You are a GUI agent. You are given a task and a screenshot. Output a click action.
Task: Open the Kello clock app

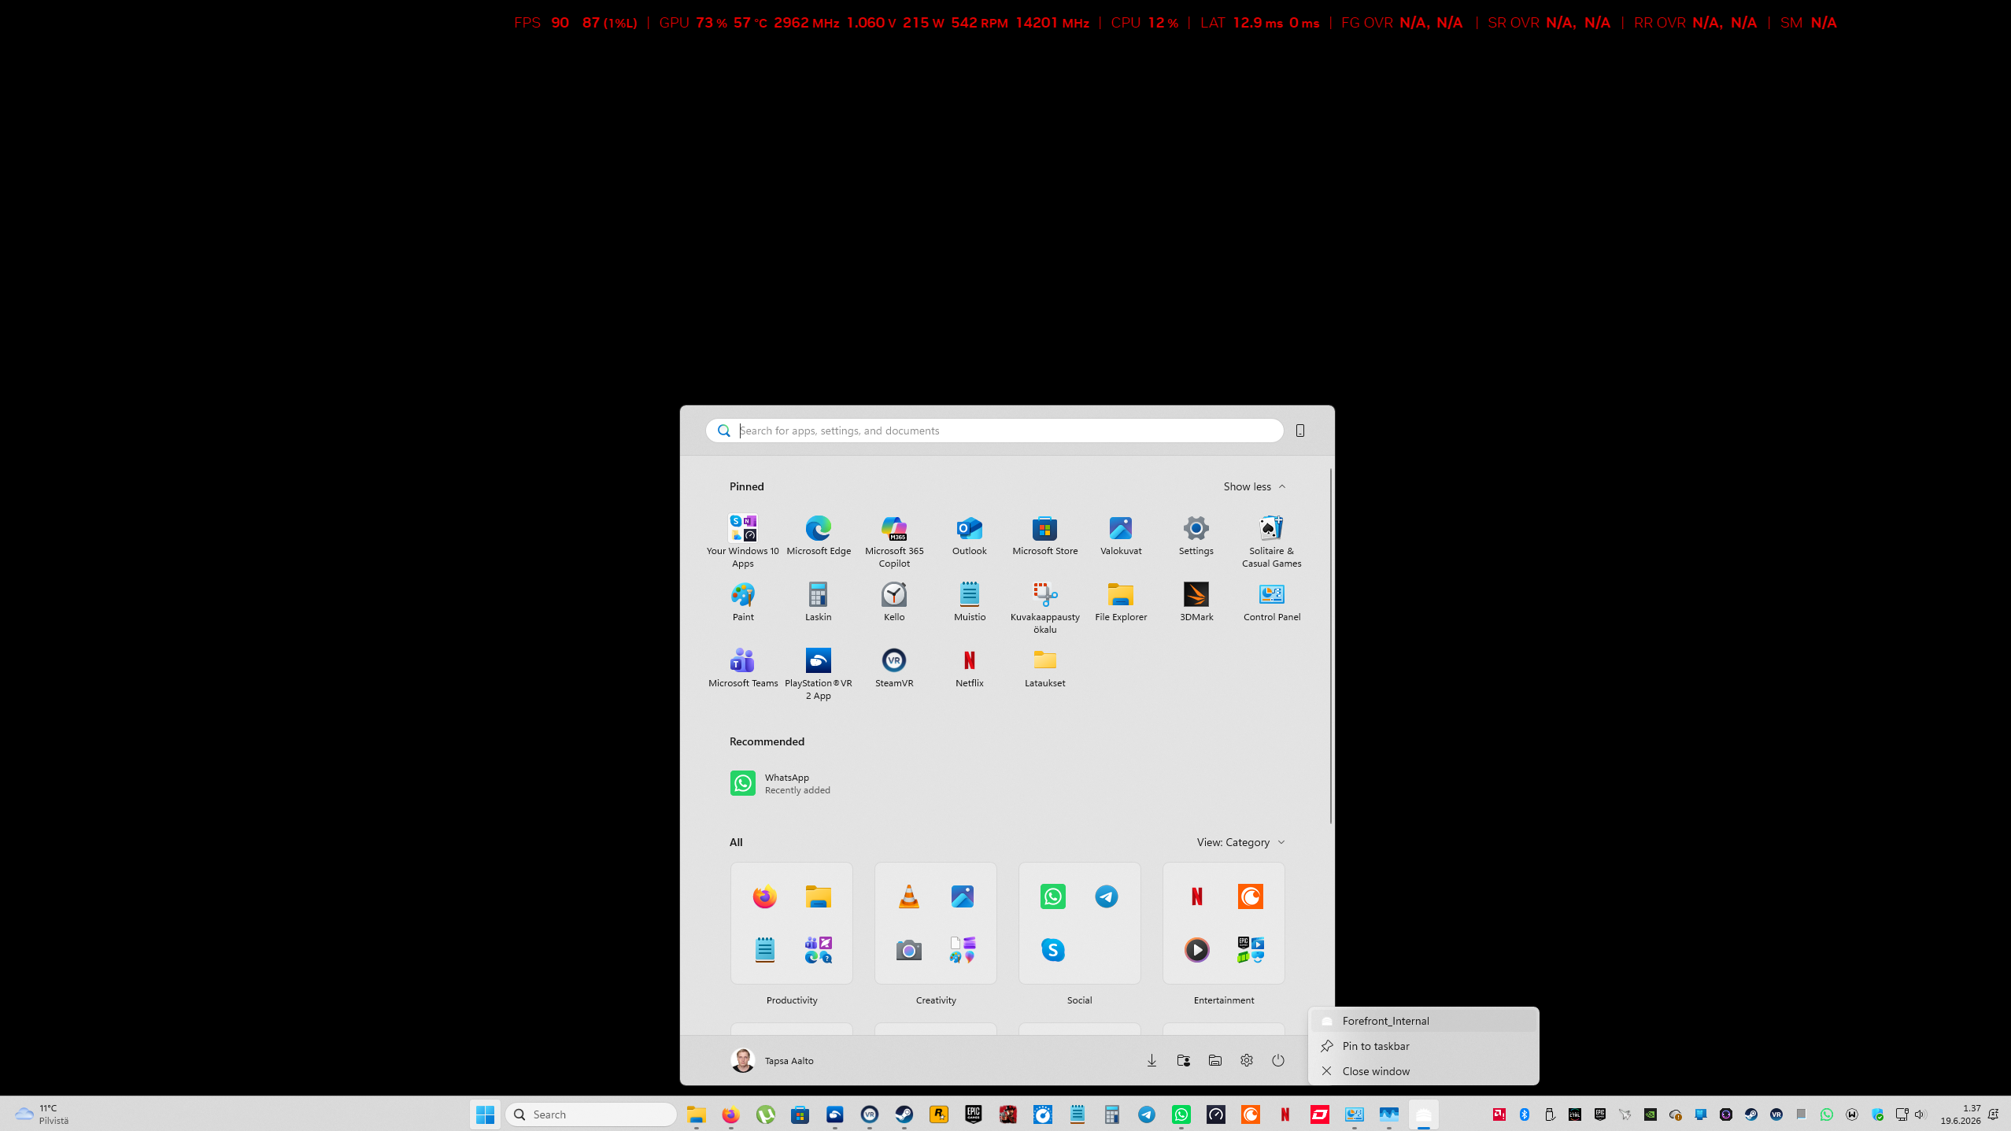click(x=893, y=602)
